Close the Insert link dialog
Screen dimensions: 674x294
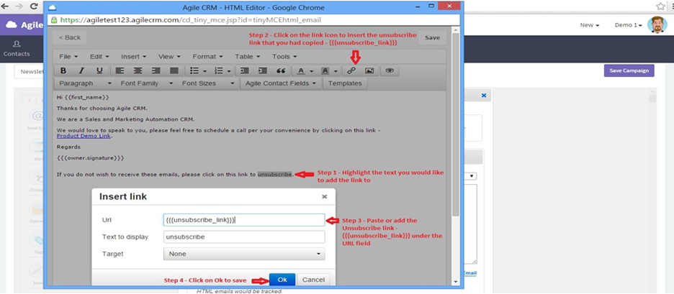pyautogui.click(x=325, y=196)
